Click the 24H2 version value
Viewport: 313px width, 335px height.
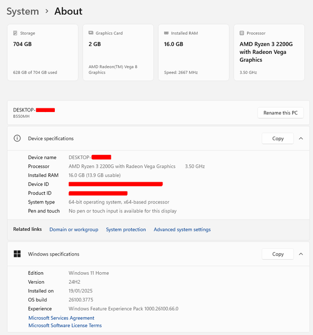[x=74, y=282]
